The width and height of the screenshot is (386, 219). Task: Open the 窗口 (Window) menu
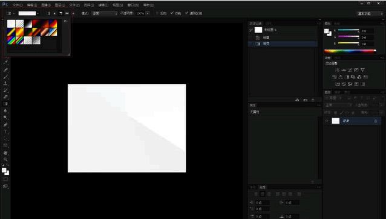(x=133, y=5)
